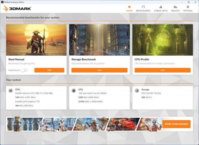Viewport: 199px width, 145px height.
Task: Click the CPU chip icon
Action: pos(74,91)
